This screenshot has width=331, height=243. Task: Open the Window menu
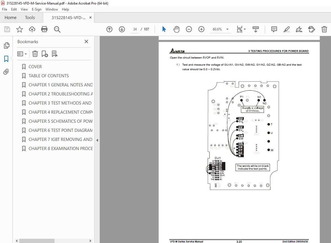point(52,9)
